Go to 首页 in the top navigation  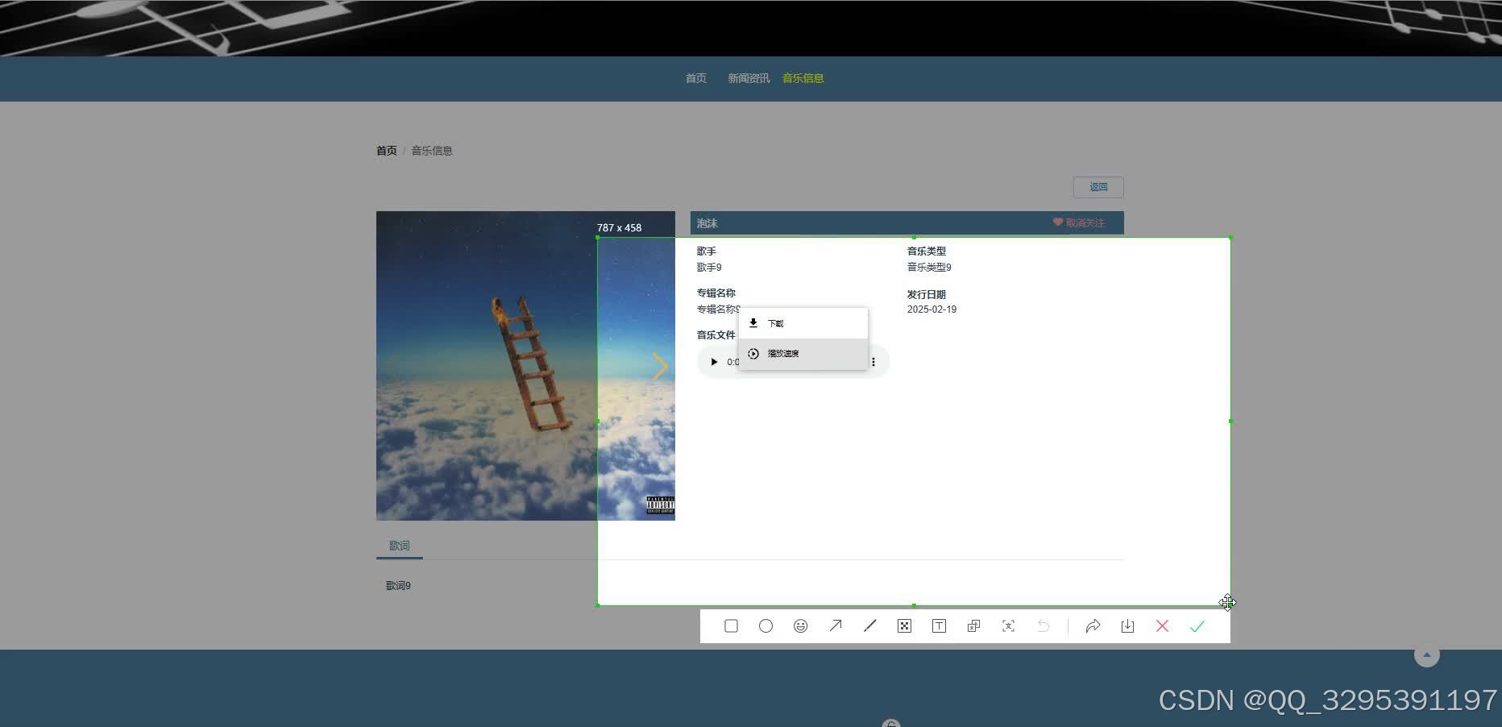tap(696, 78)
